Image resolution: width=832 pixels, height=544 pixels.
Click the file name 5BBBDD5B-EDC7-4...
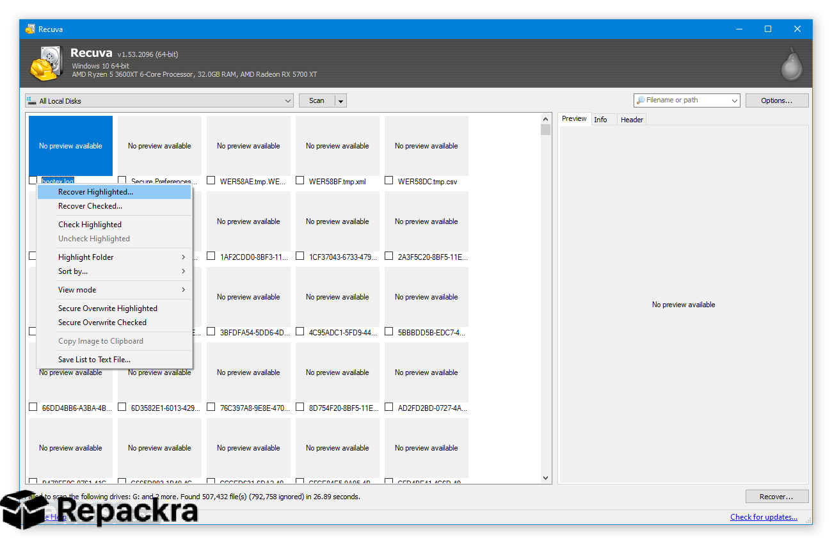(x=432, y=333)
